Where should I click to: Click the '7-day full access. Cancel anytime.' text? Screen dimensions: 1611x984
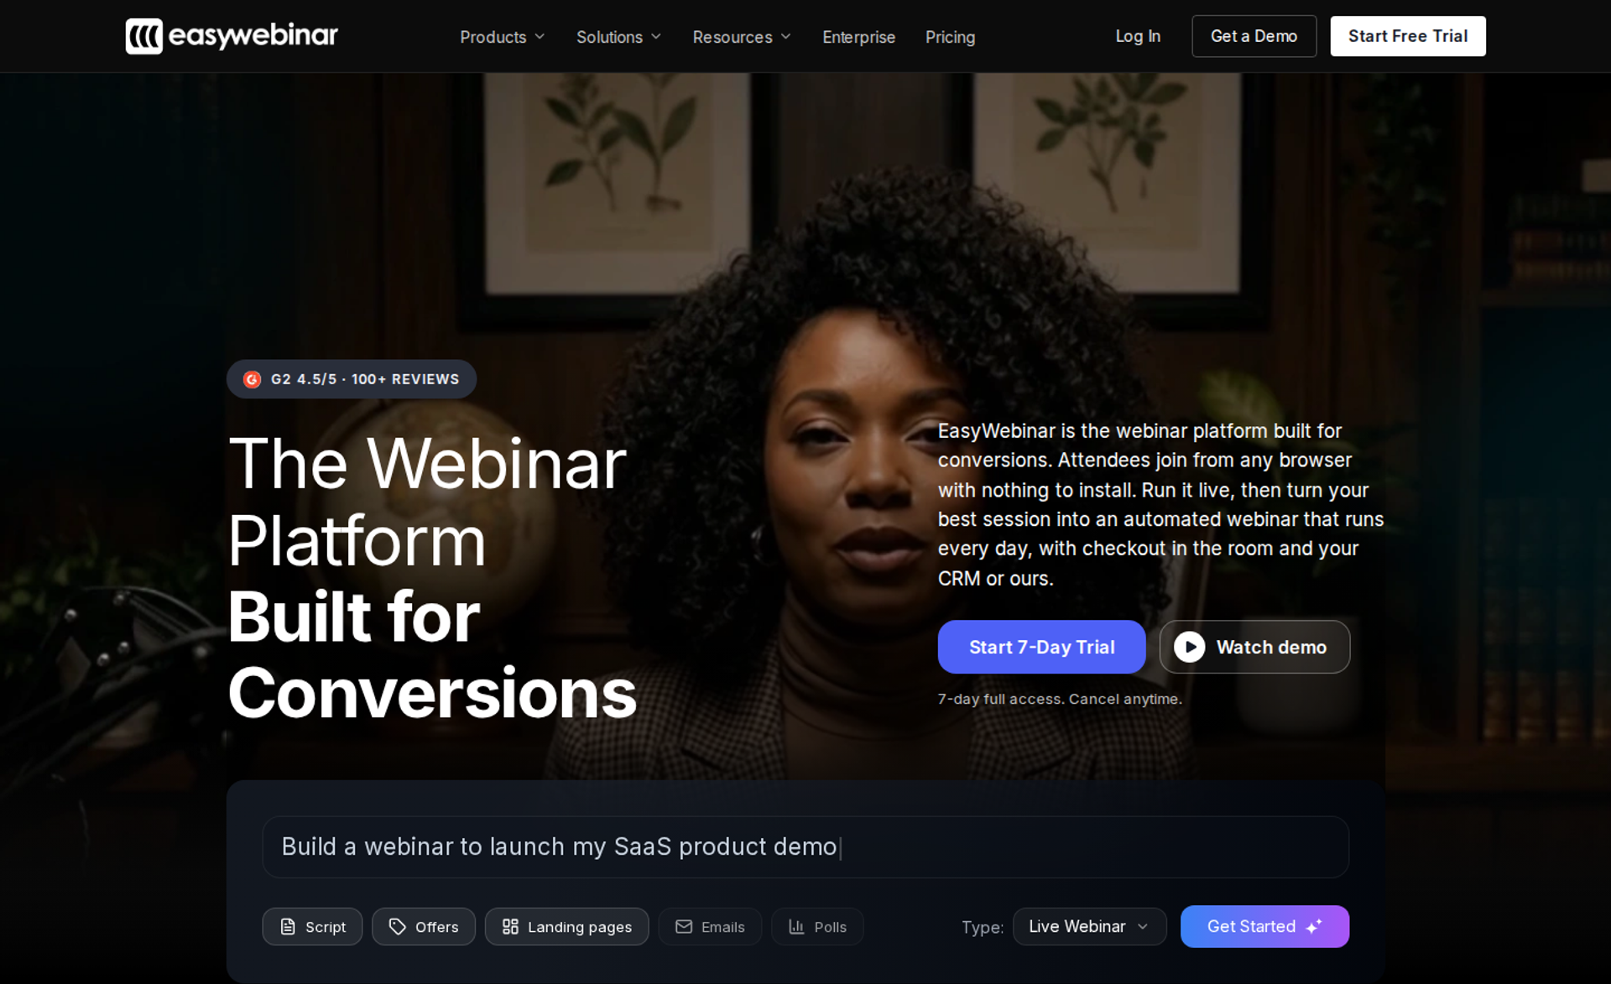[x=1060, y=699]
